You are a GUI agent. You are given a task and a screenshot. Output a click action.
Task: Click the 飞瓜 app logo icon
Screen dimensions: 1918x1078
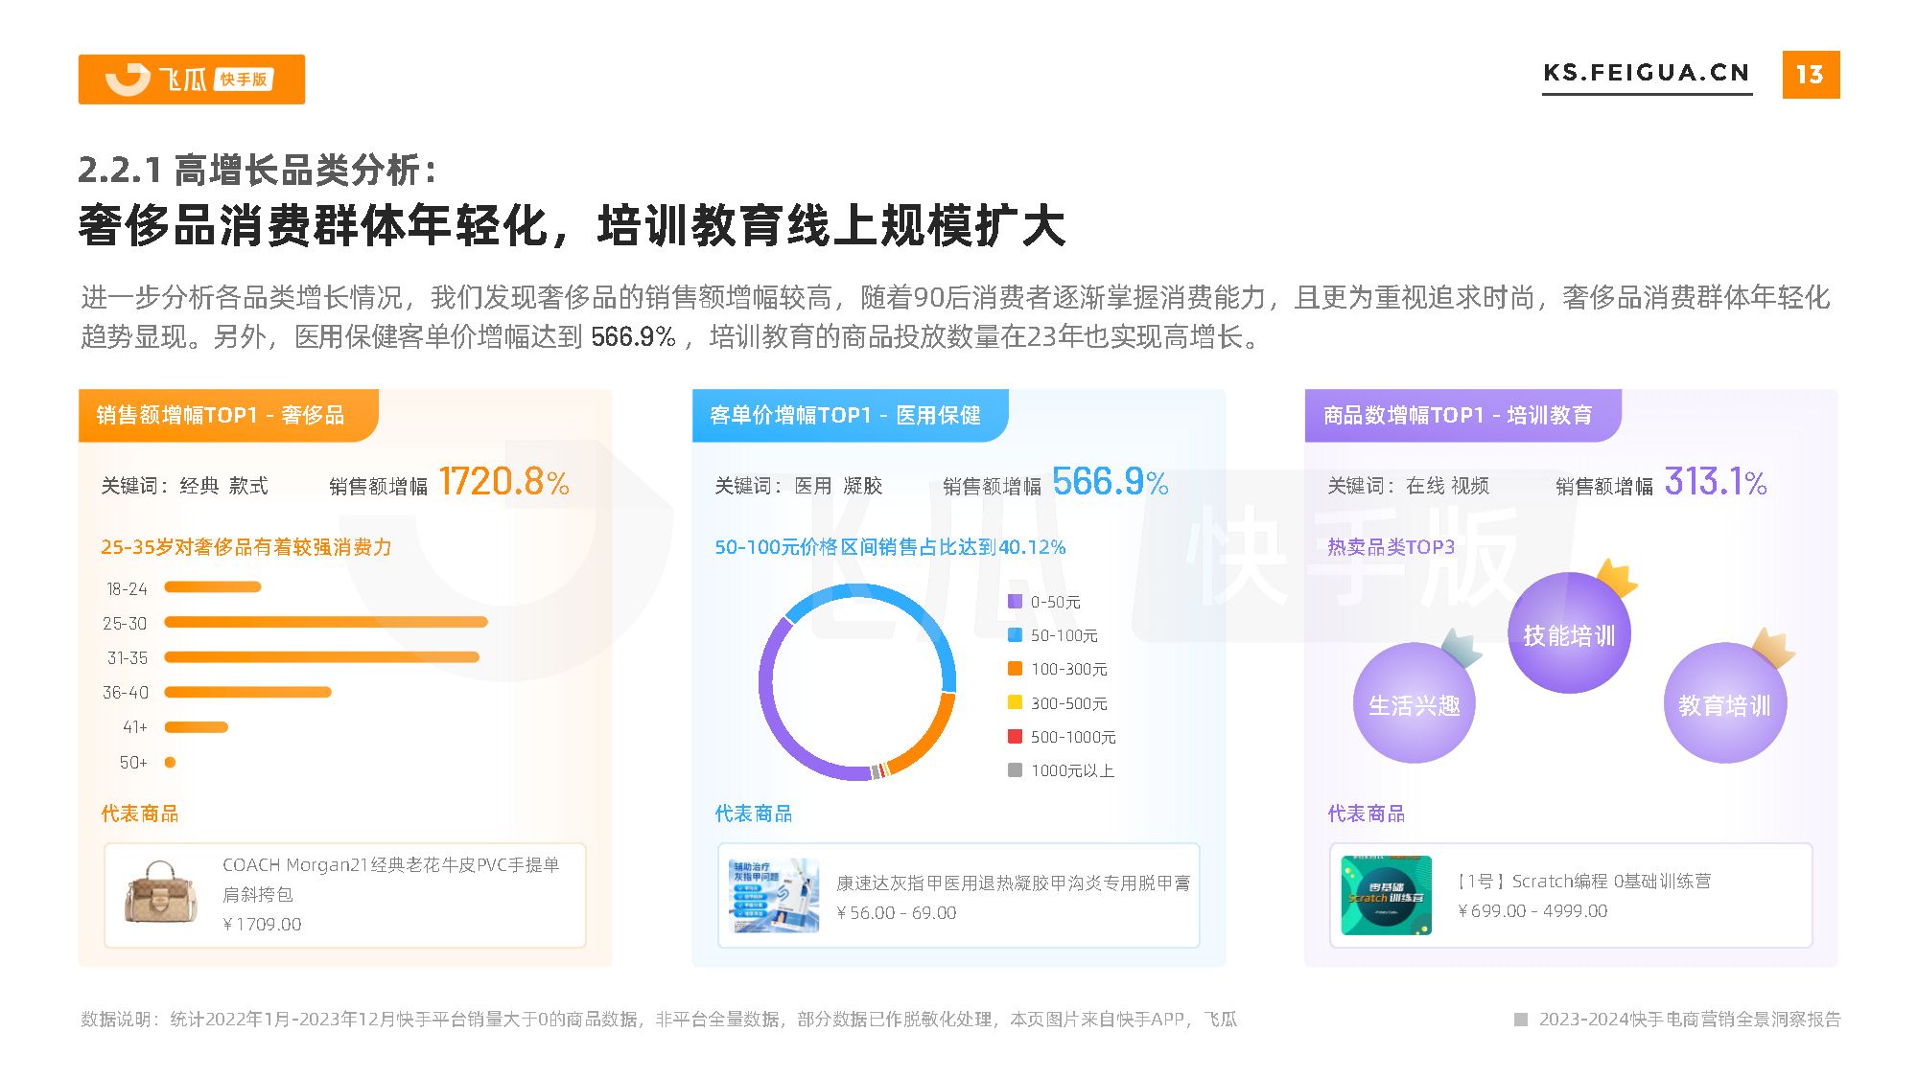coord(126,79)
